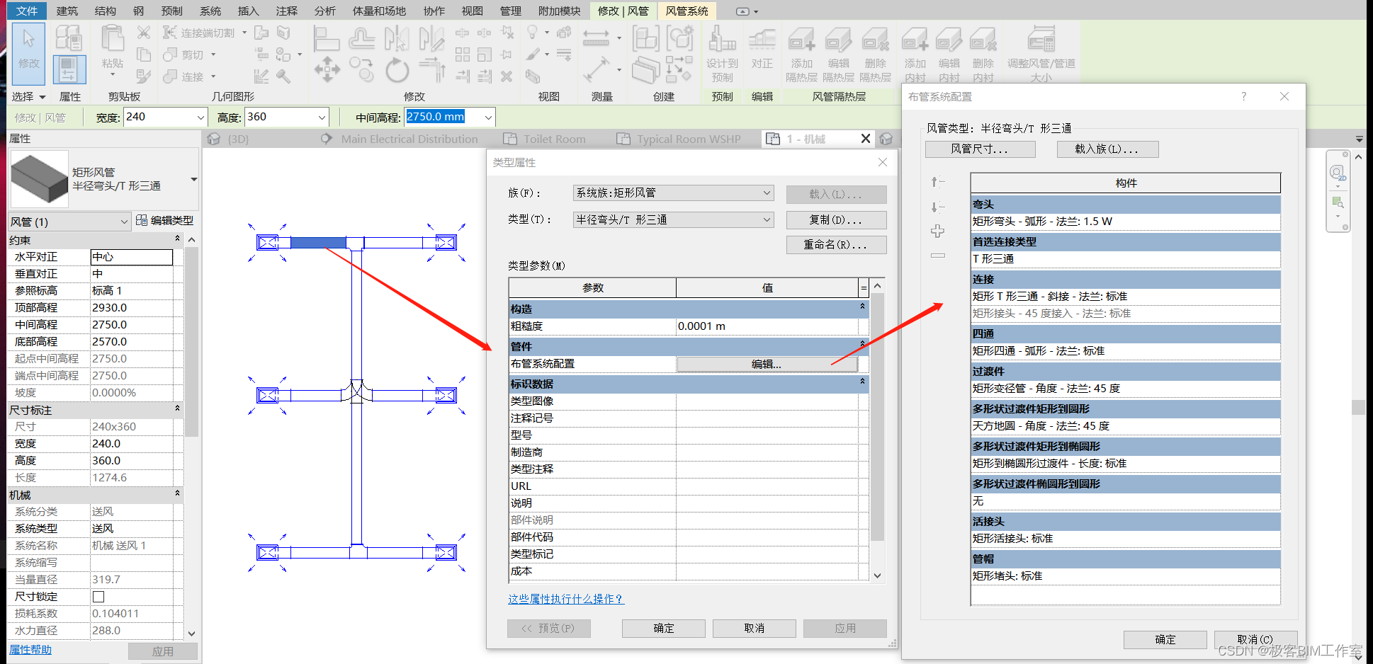Open the 中间高程 dropdown

coord(488,117)
